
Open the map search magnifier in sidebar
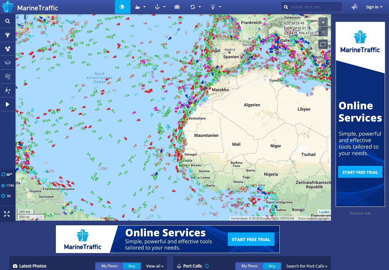point(8,21)
